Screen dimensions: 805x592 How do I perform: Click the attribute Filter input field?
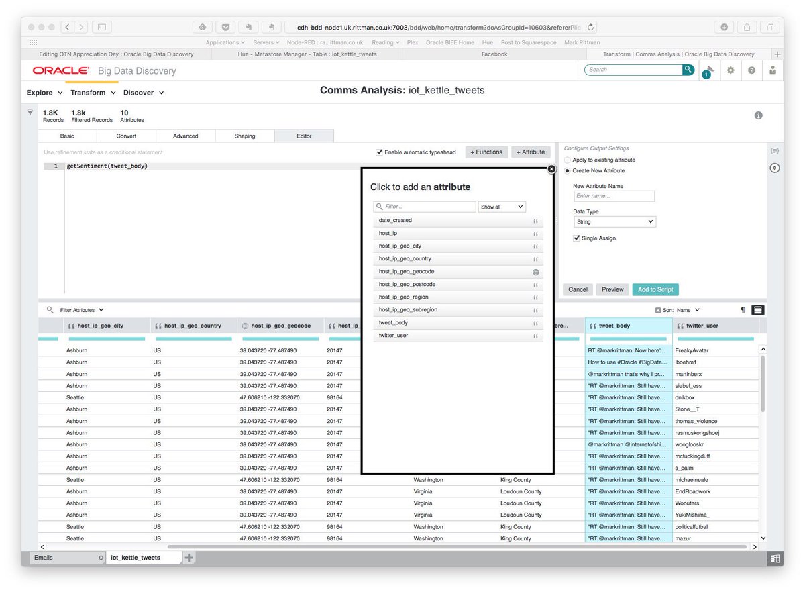click(425, 207)
